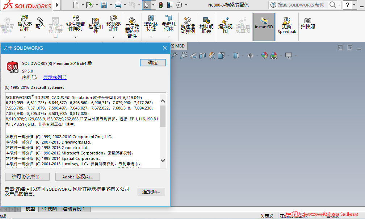This screenshot has width=365, height=219.
Task: Collapse the left panel viewport icon
Action: pos(340,48)
